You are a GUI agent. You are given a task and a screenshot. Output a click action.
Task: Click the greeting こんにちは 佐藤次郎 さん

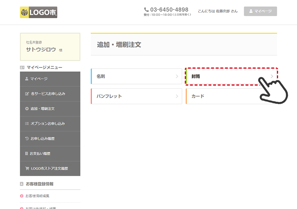(x=218, y=11)
